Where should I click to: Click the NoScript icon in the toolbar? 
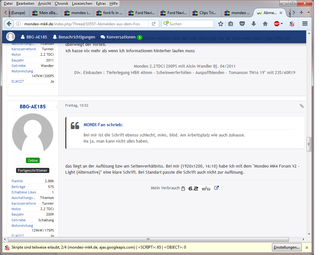point(292,24)
